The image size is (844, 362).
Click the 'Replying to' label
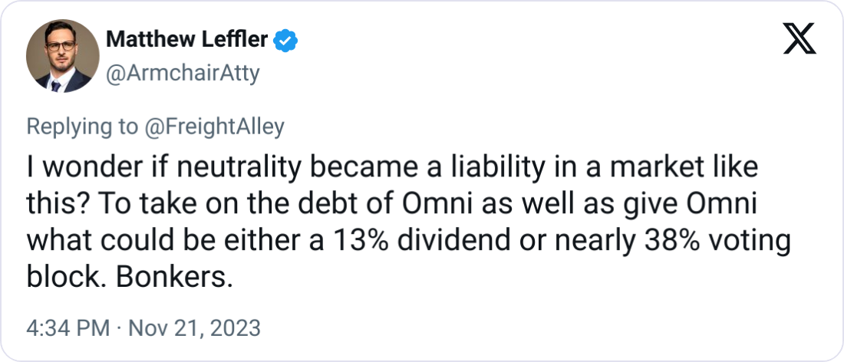pyautogui.click(x=82, y=127)
